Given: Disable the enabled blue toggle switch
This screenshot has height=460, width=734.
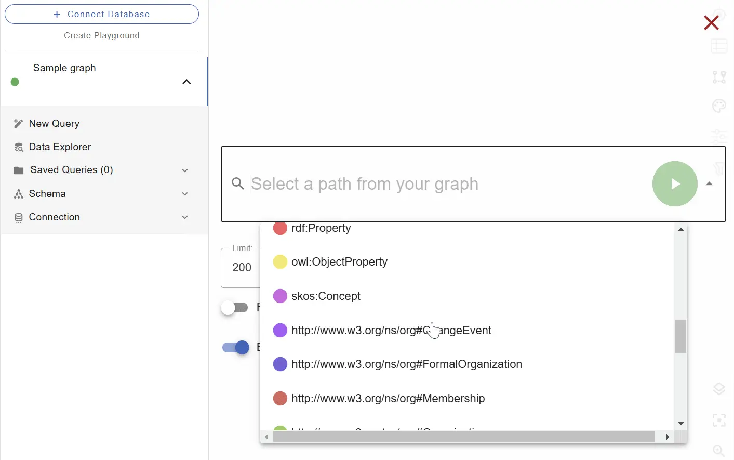Looking at the screenshot, I should 236,347.
